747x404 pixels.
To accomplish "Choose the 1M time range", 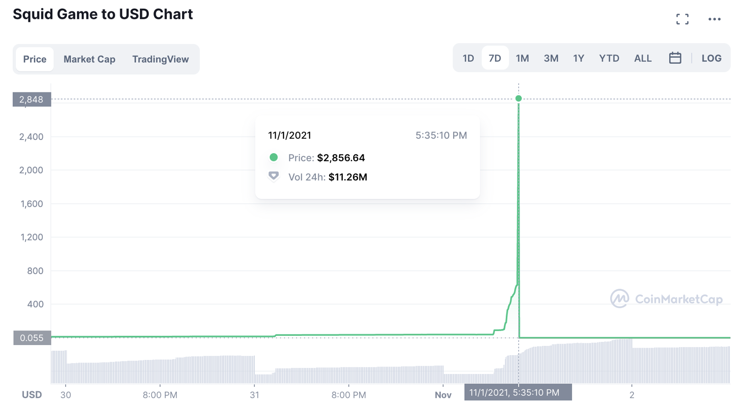I will click(x=522, y=58).
